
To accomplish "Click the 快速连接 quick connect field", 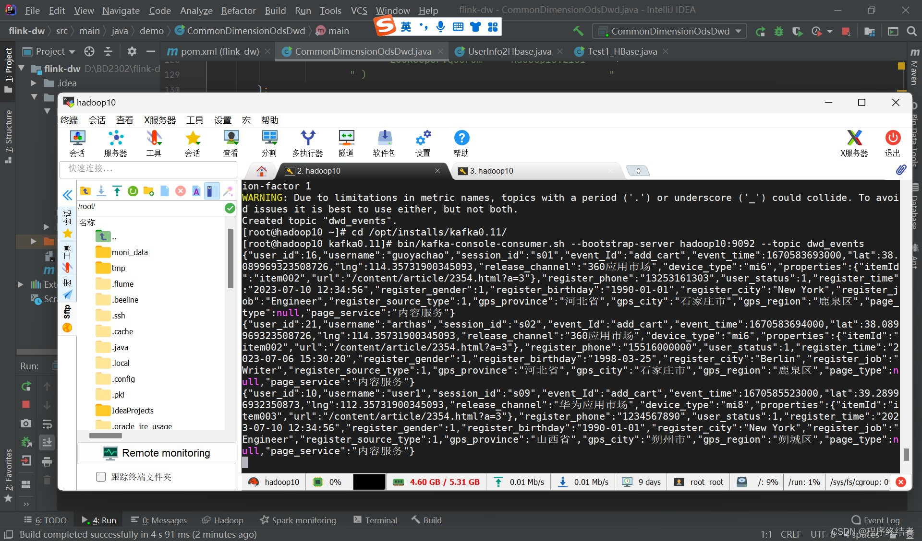I will click(x=148, y=168).
